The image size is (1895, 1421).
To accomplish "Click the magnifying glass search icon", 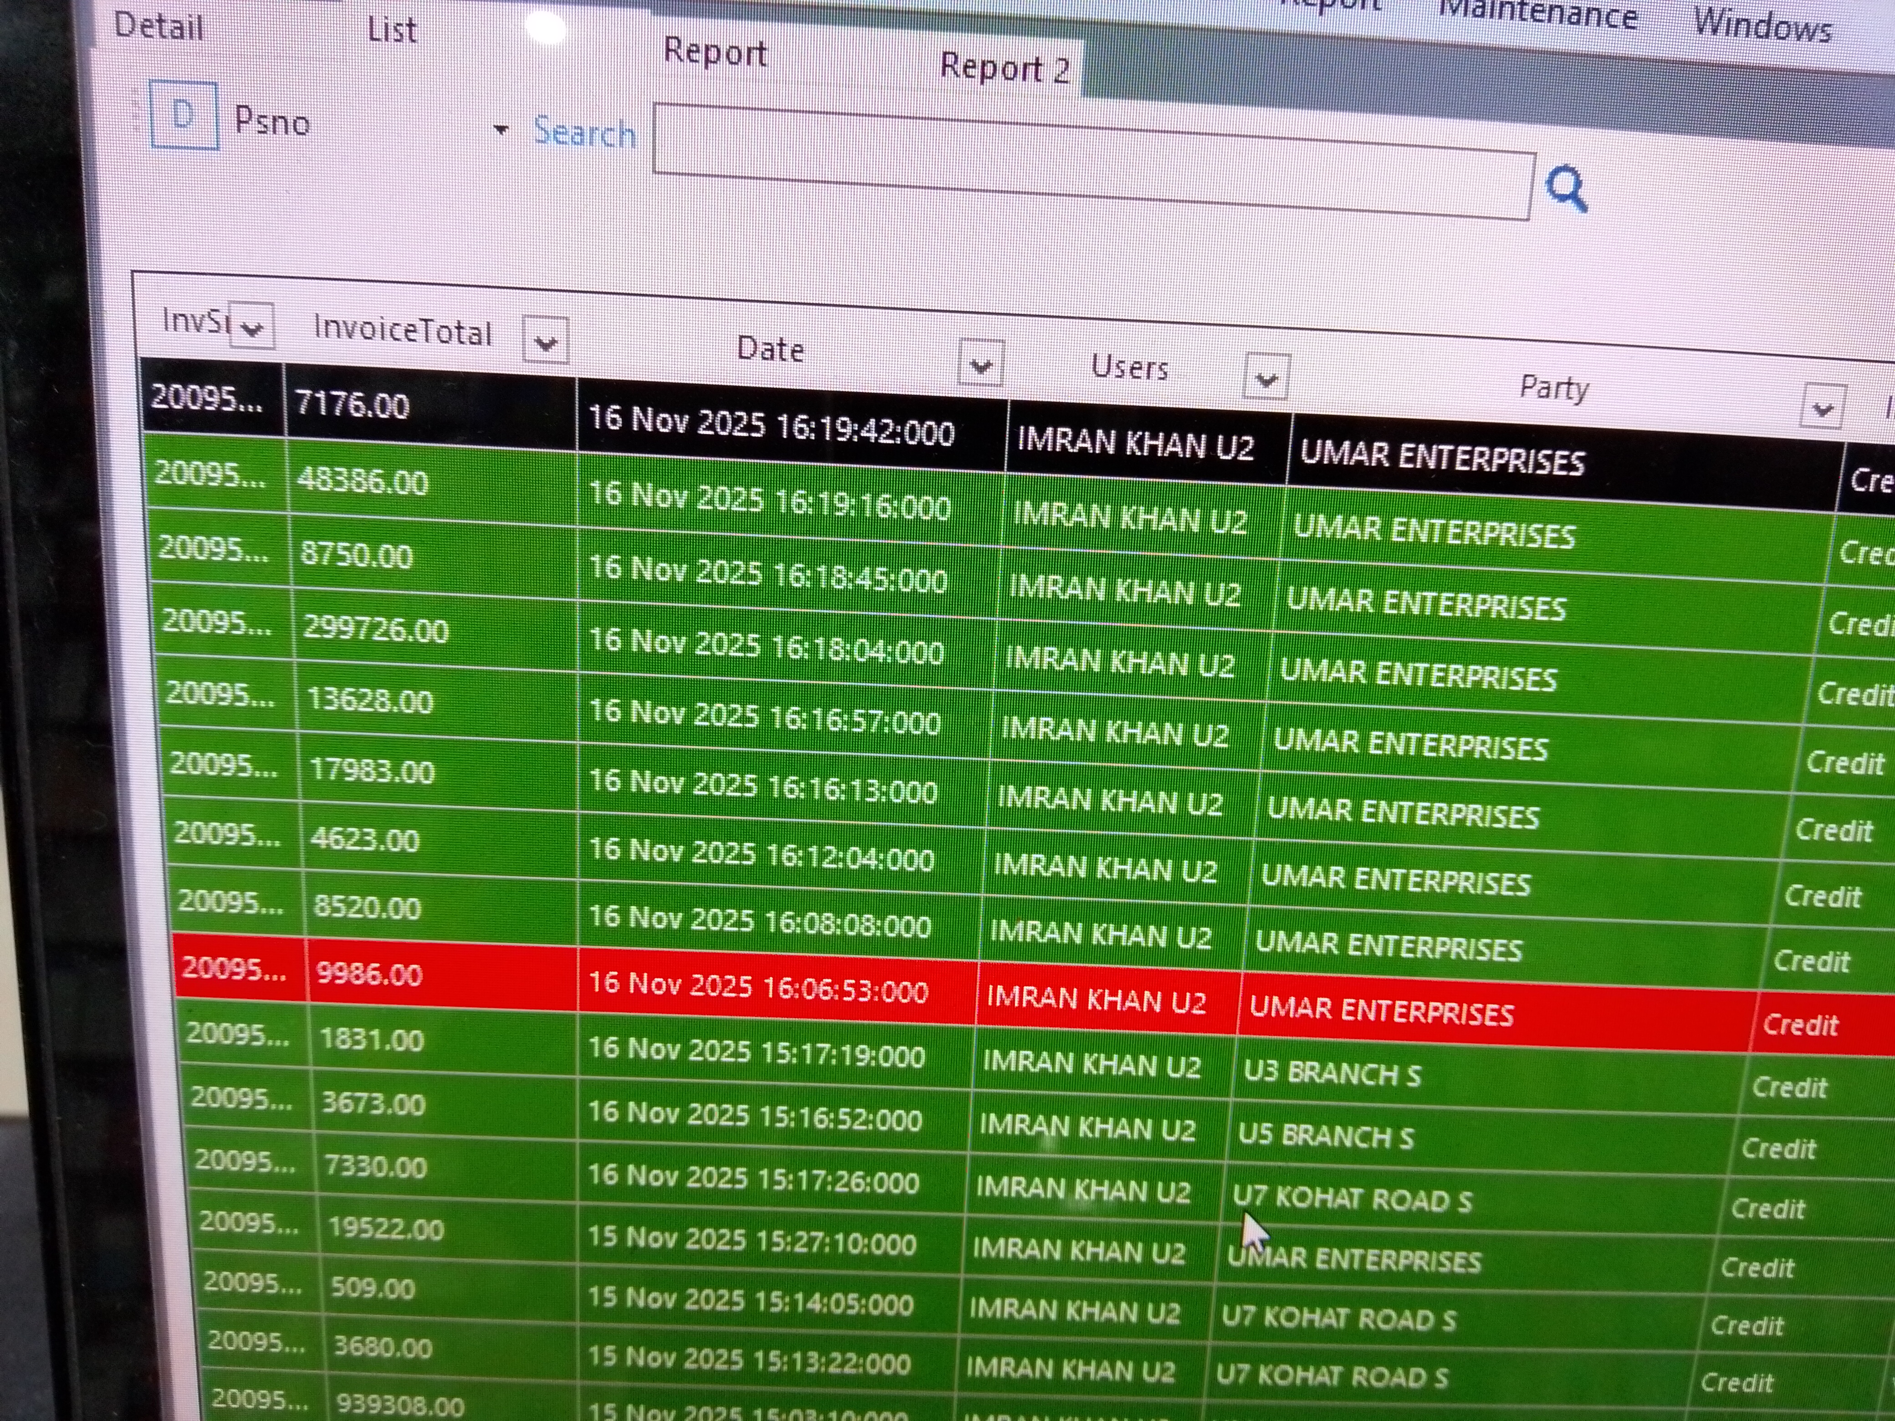I will (1566, 189).
